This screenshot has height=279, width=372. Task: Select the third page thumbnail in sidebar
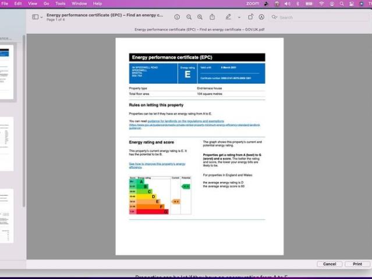6,216
